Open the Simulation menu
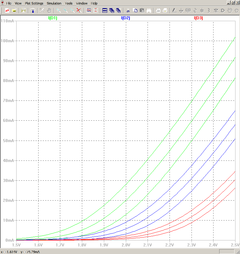 click(x=54, y=3)
